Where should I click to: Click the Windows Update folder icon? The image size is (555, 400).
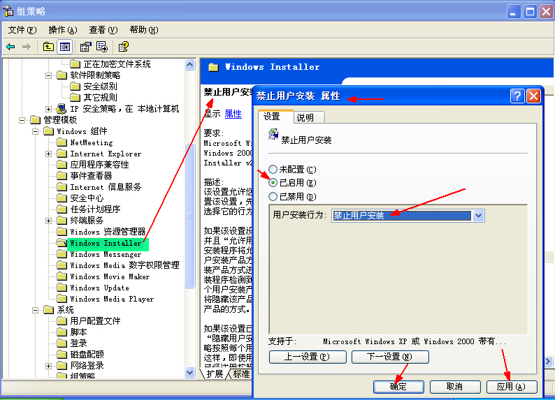(62, 288)
